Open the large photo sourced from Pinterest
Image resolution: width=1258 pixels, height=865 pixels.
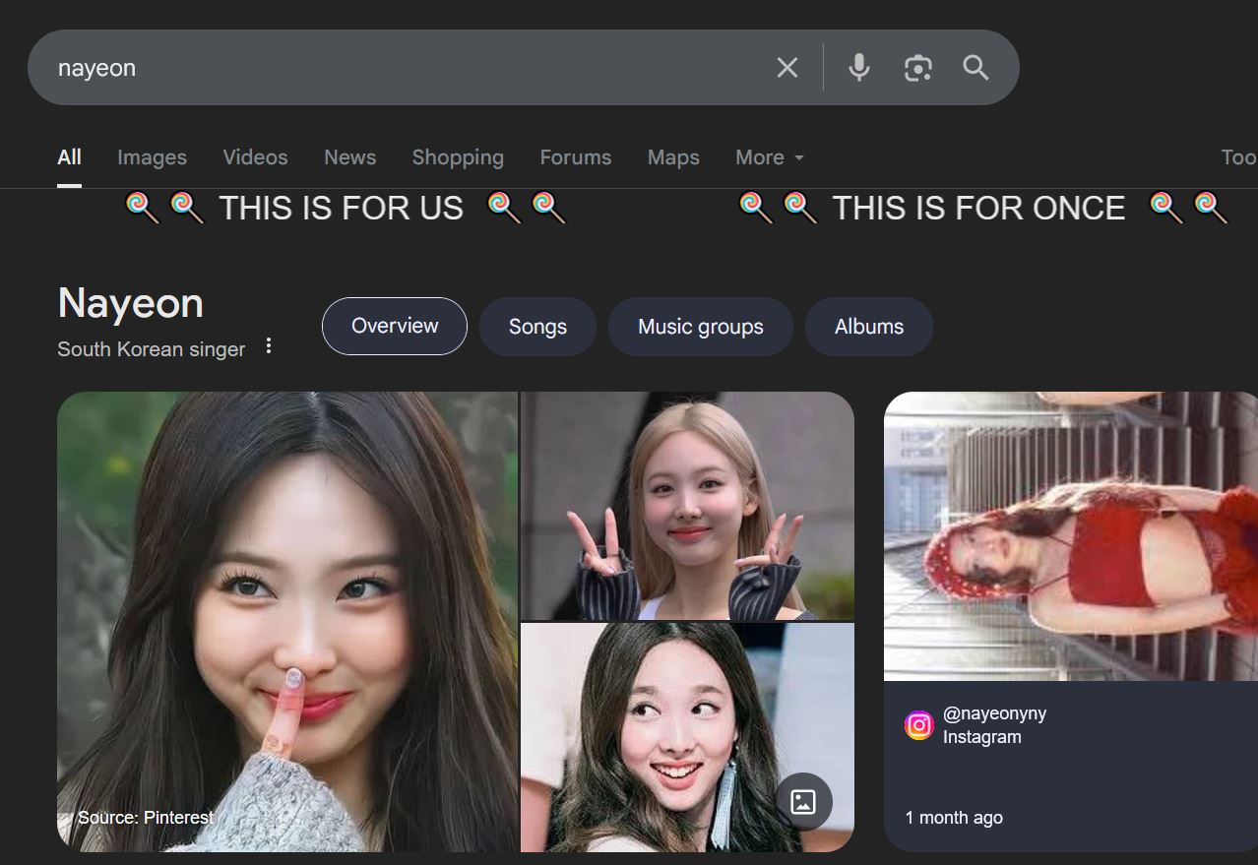pyautogui.click(x=287, y=622)
